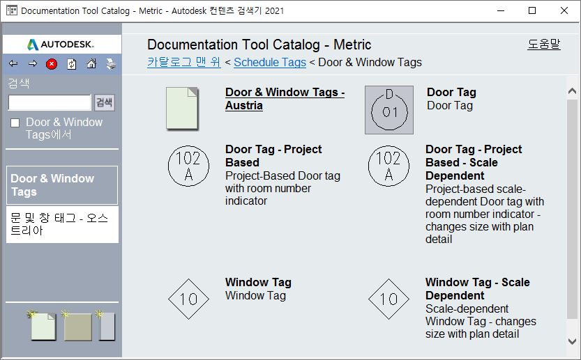Click the Door Tag - Project Based title
Screen dimensions: 581x360
click(273, 156)
